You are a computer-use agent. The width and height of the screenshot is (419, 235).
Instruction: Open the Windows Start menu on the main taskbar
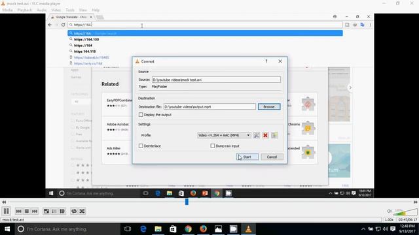pyautogui.click(x=7, y=229)
